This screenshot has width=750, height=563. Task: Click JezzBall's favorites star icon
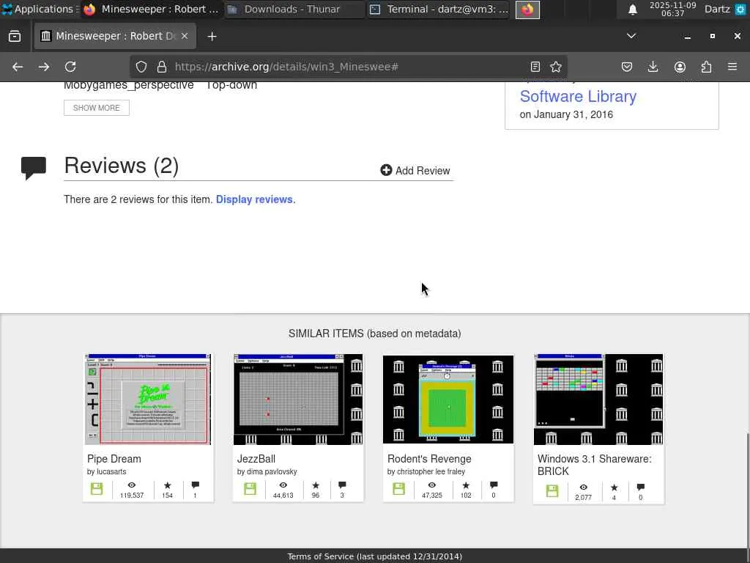click(x=316, y=485)
